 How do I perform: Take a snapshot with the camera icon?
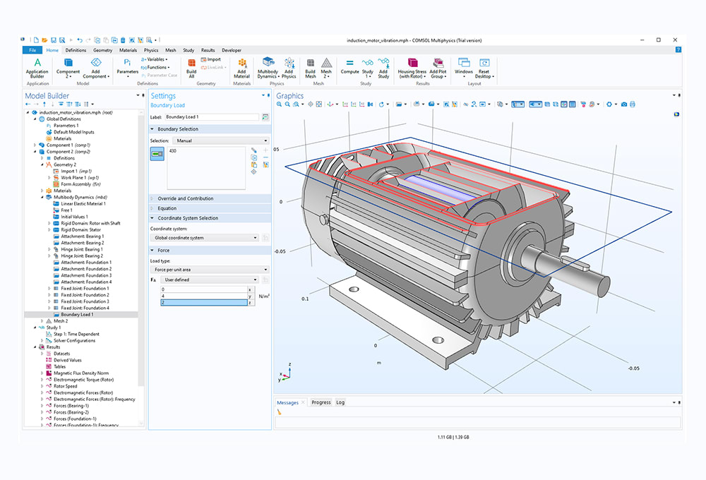(x=624, y=104)
